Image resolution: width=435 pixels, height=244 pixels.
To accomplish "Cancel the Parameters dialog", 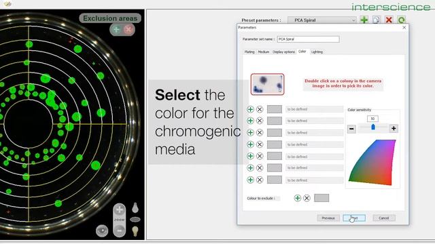I will pos(384,218).
